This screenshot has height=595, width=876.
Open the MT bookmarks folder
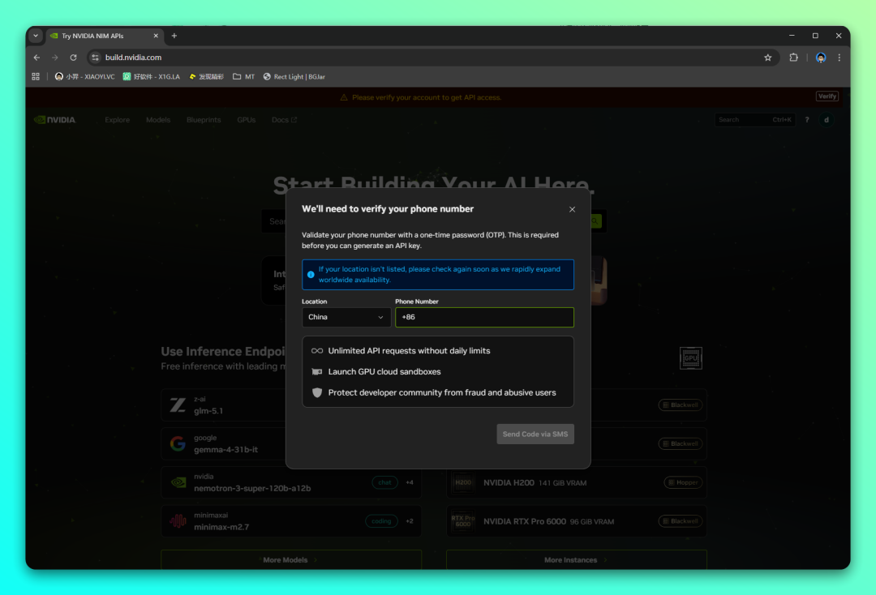tap(243, 77)
